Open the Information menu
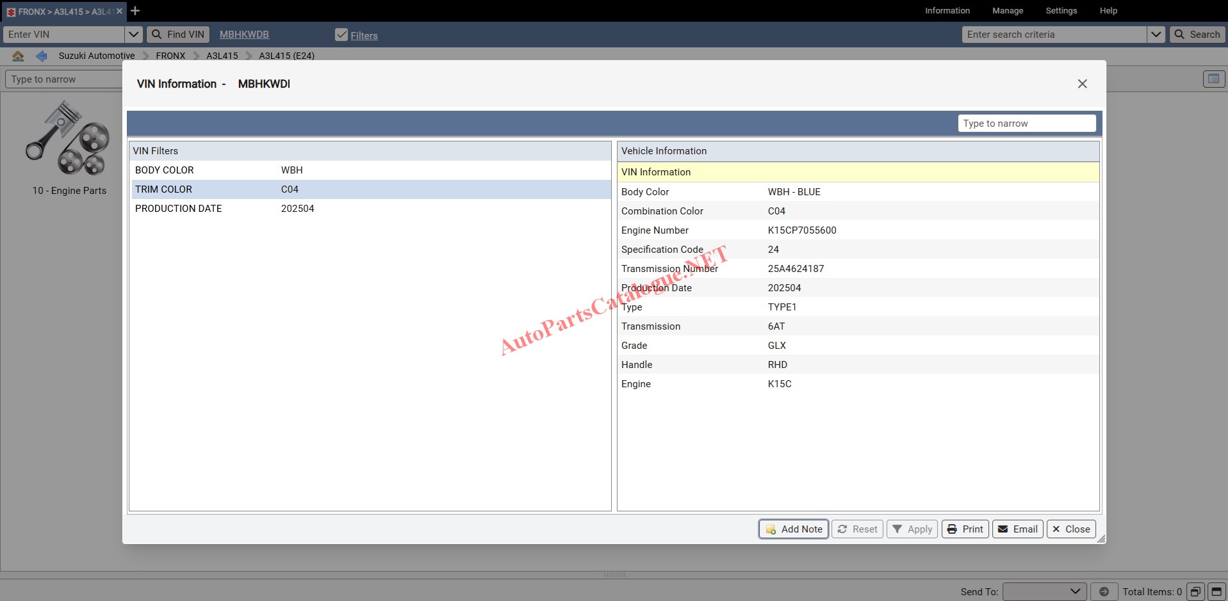The width and height of the screenshot is (1228, 601). pos(947,11)
